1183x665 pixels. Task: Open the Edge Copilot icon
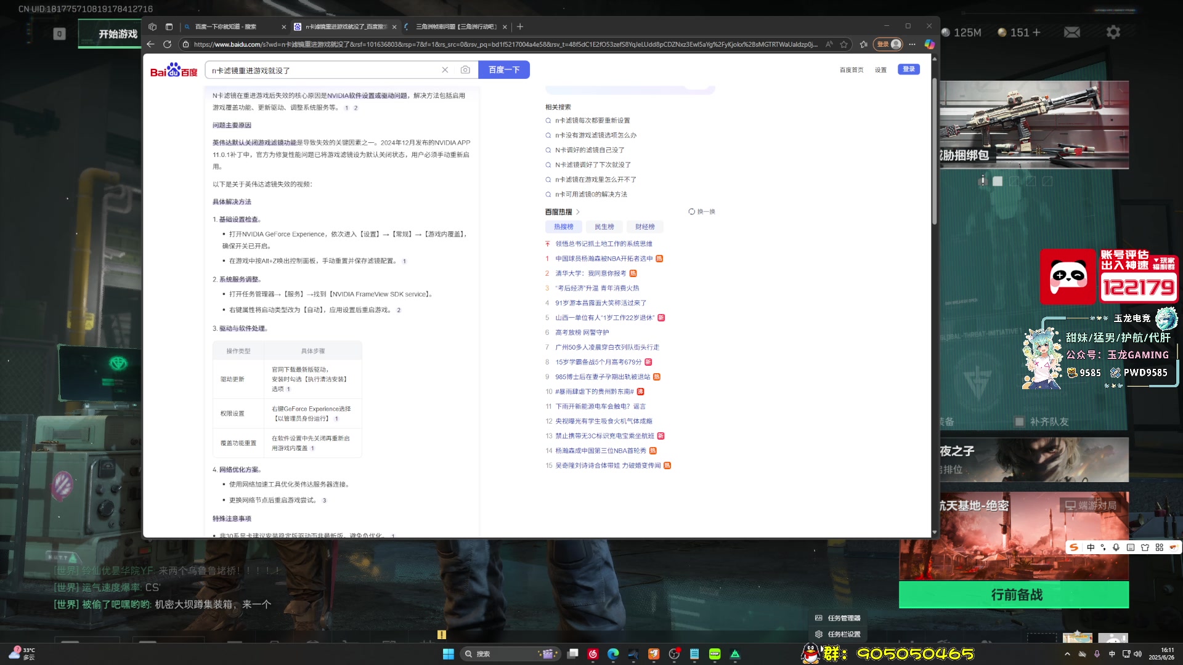pyautogui.click(x=929, y=44)
